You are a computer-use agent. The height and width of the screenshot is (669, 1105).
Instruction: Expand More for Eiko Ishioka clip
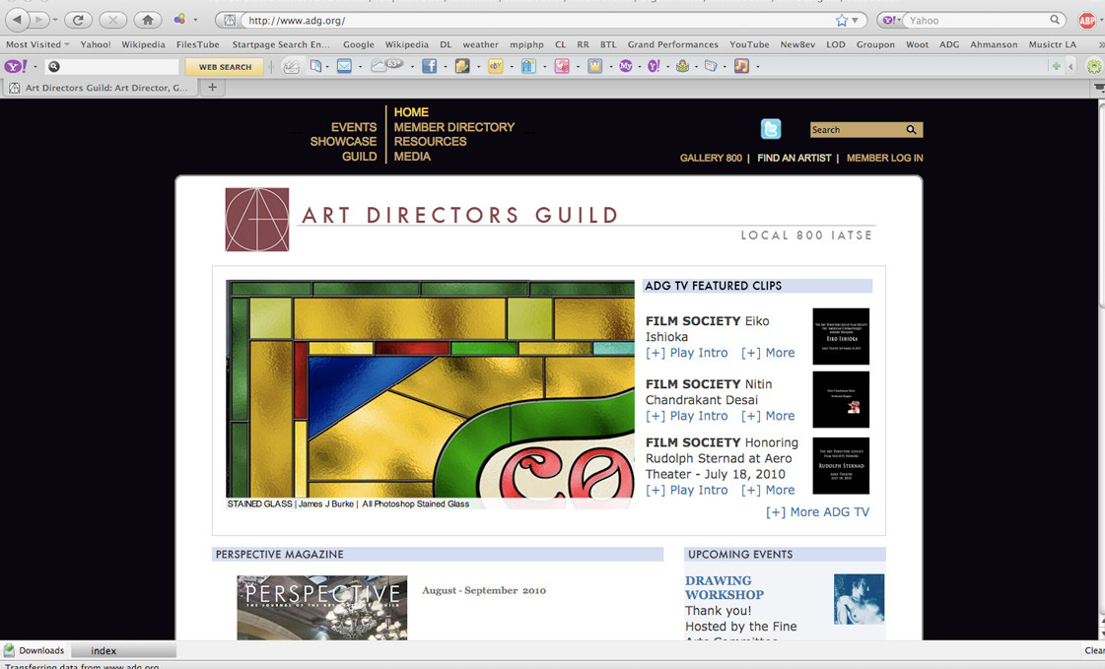pos(768,353)
